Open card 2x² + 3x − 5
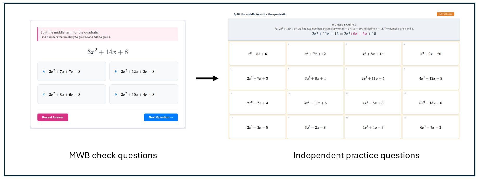The image size is (478, 179). [257, 127]
